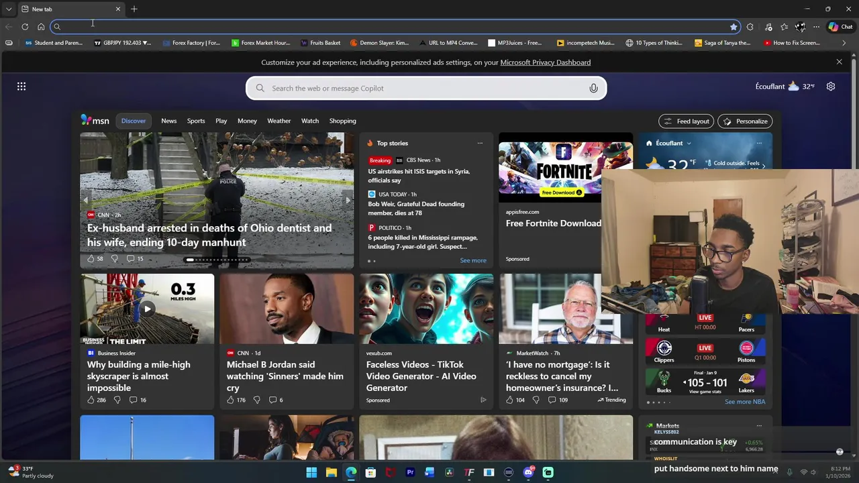Open Microsoft Store from the taskbar
This screenshot has width=859, height=483.
[x=370, y=472]
